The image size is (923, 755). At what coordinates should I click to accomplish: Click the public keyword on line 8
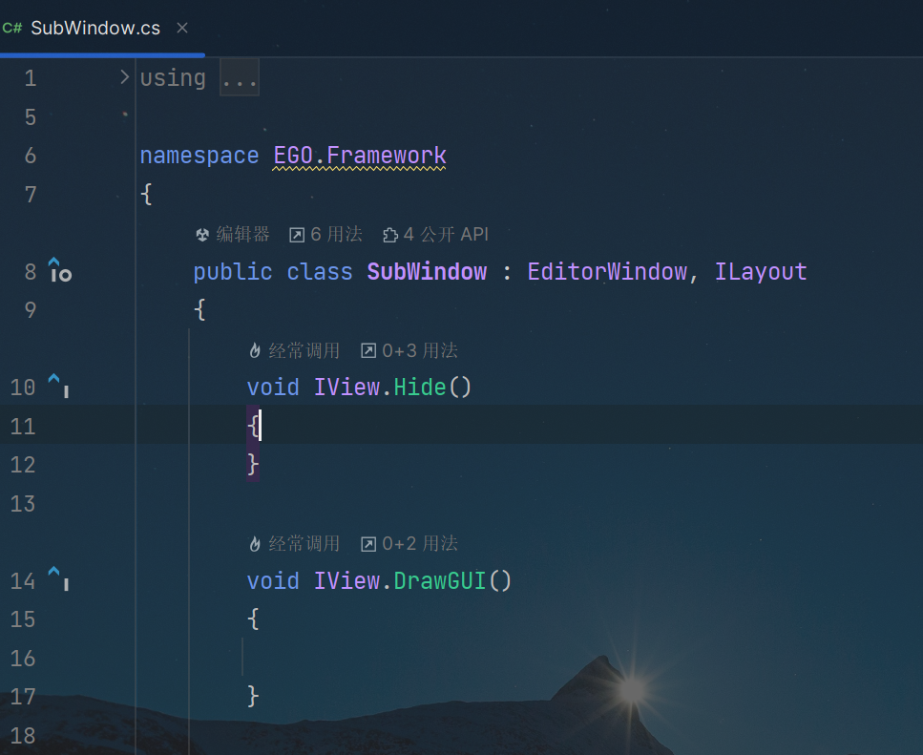(x=233, y=272)
